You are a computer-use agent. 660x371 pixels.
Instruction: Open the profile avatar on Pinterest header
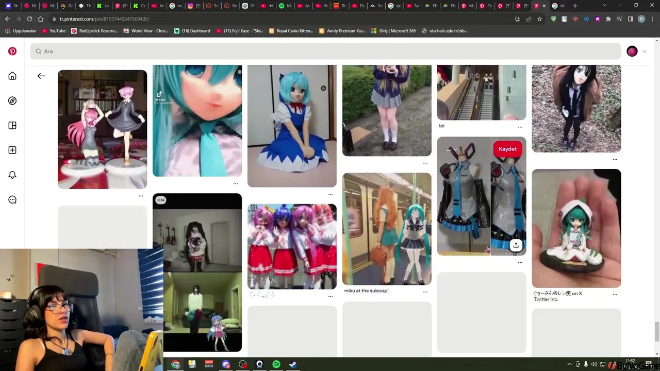(632, 51)
